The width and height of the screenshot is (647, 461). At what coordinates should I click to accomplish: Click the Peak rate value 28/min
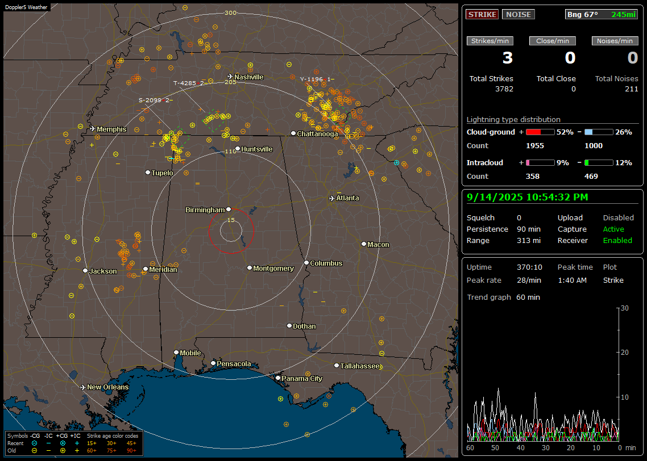pos(529,280)
